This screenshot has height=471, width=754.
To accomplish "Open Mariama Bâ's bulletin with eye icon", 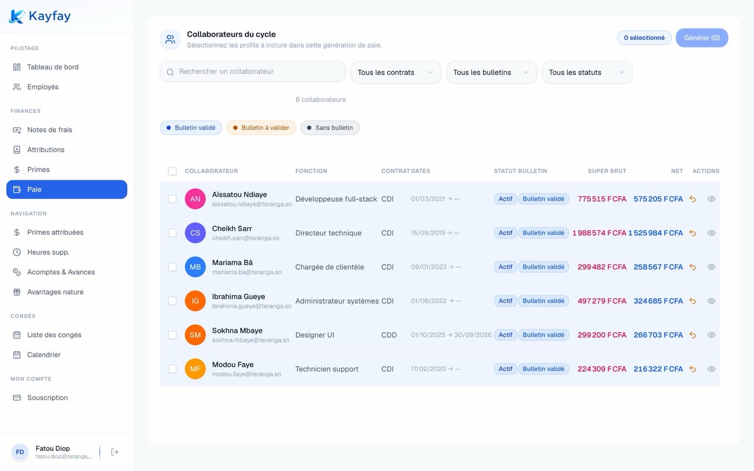I will point(712,267).
